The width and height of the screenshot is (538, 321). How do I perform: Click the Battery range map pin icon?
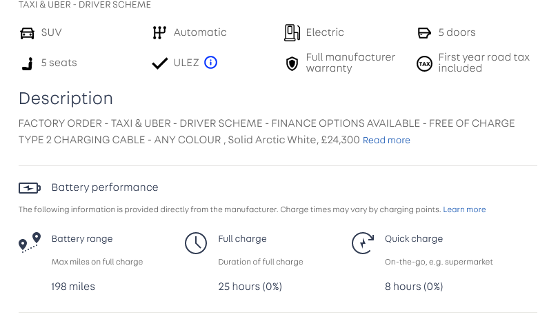pos(30,243)
